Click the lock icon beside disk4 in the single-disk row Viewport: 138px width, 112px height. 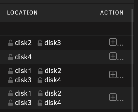[x=10, y=57]
